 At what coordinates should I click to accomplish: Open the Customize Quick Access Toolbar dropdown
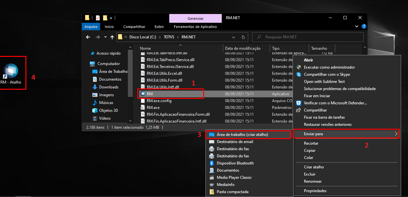tap(111, 18)
